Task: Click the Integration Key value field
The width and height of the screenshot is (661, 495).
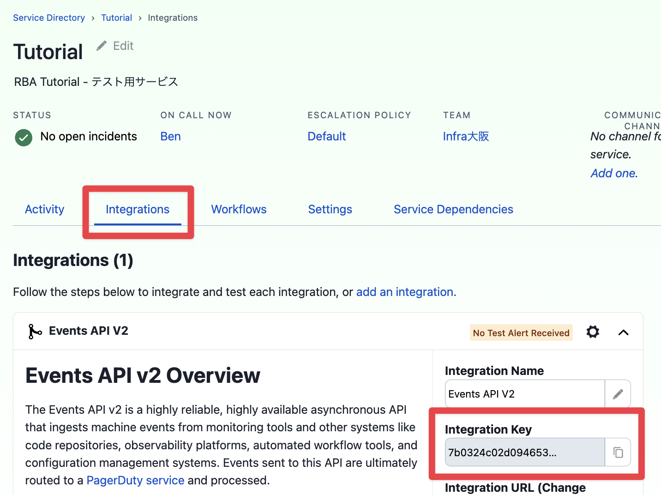Action: click(x=525, y=452)
